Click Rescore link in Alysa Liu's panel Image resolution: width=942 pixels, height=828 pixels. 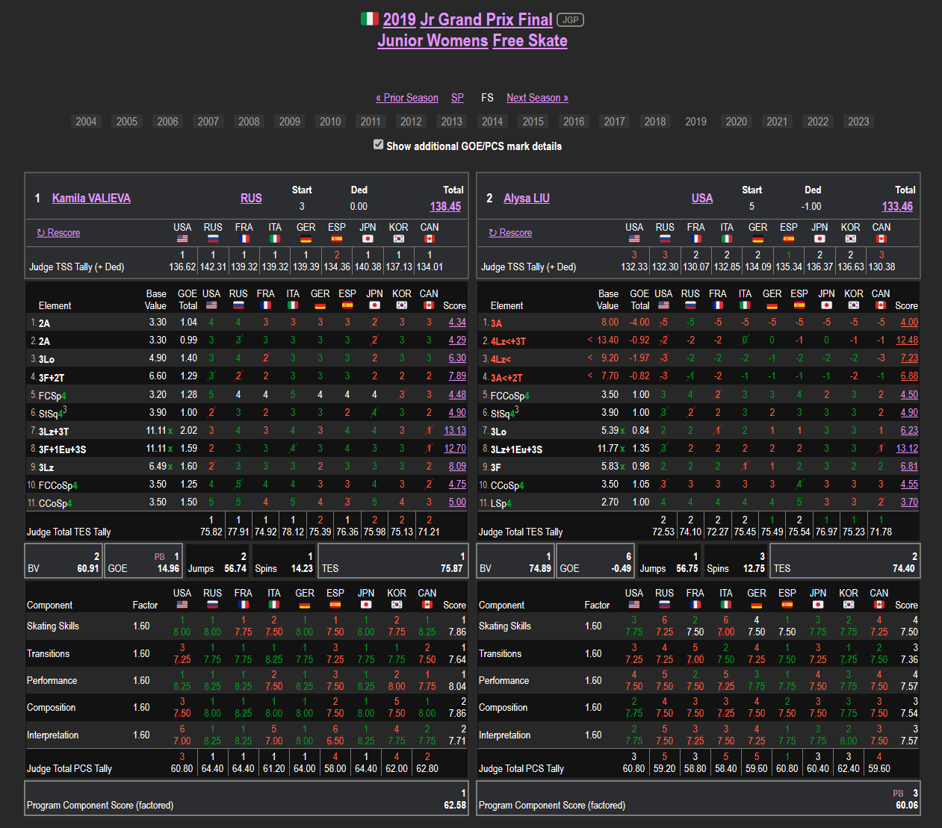[515, 233]
